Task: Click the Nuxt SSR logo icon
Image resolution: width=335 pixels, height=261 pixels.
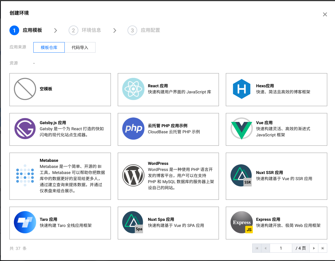Action: pos(241,176)
